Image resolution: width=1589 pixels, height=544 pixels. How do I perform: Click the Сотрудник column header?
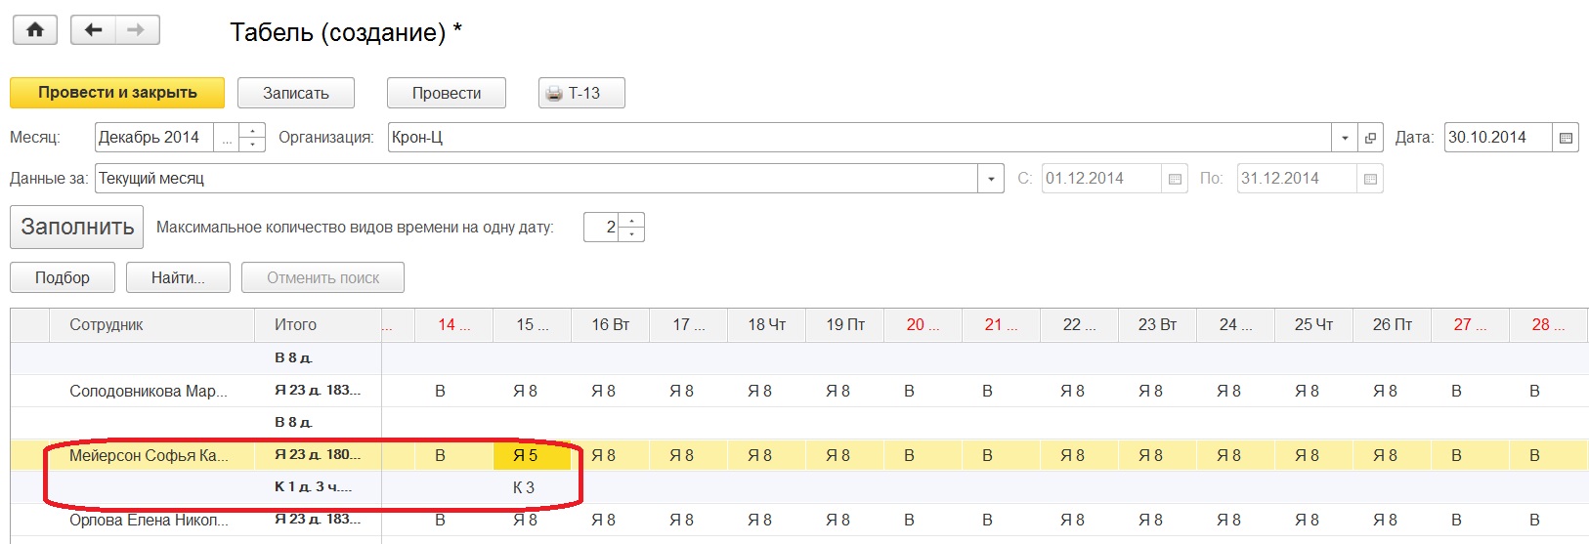[x=151, y=325]
